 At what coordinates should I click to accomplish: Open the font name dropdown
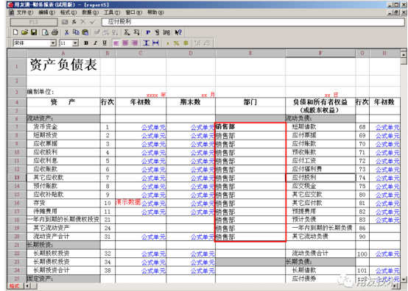tap(53, 43)
